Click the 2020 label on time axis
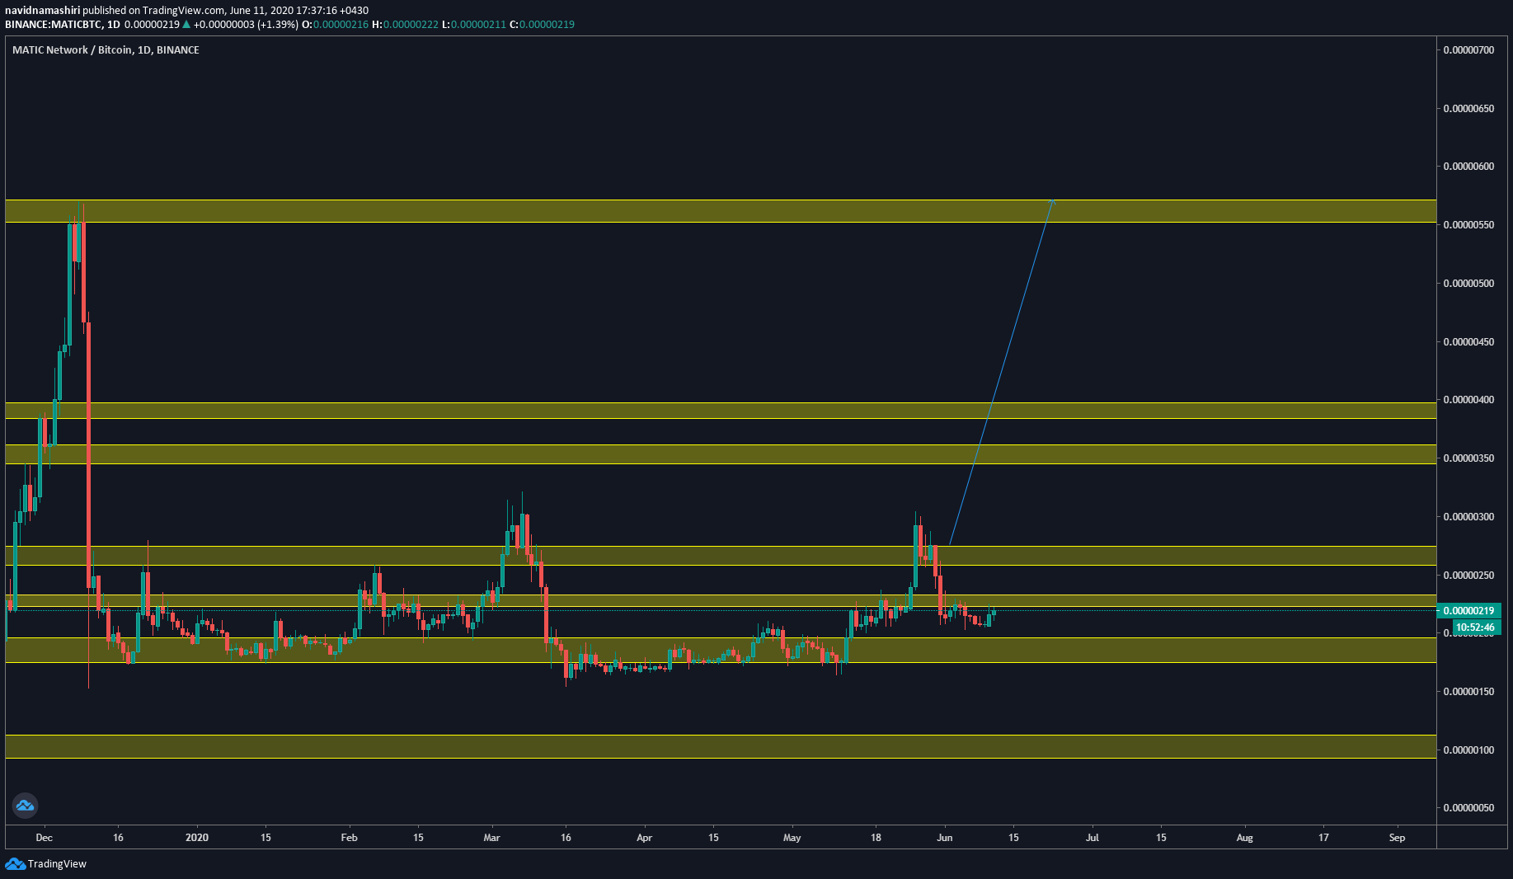 197,838
